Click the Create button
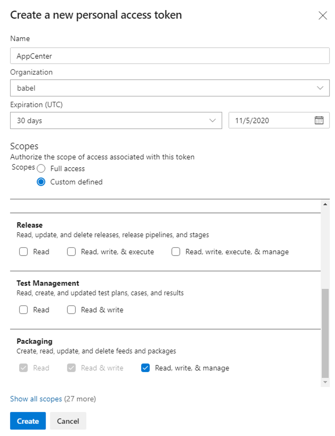 click(x=28, y=421)
